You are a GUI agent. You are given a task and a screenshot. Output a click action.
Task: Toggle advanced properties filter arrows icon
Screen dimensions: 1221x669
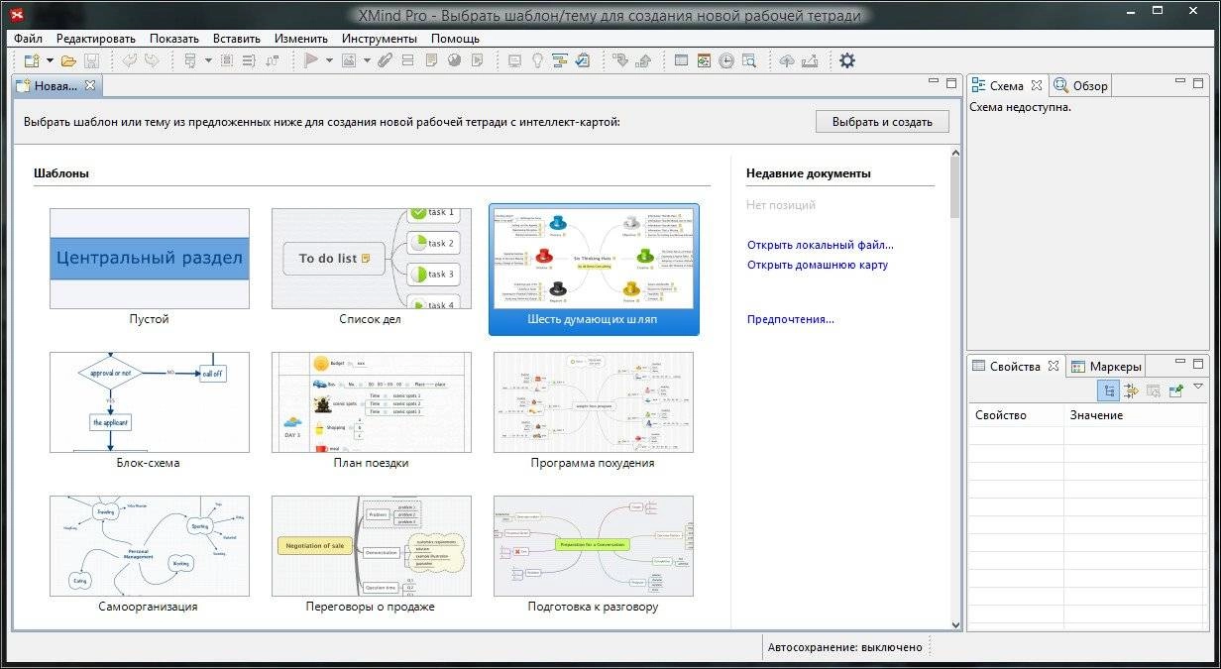point(1131,390)
